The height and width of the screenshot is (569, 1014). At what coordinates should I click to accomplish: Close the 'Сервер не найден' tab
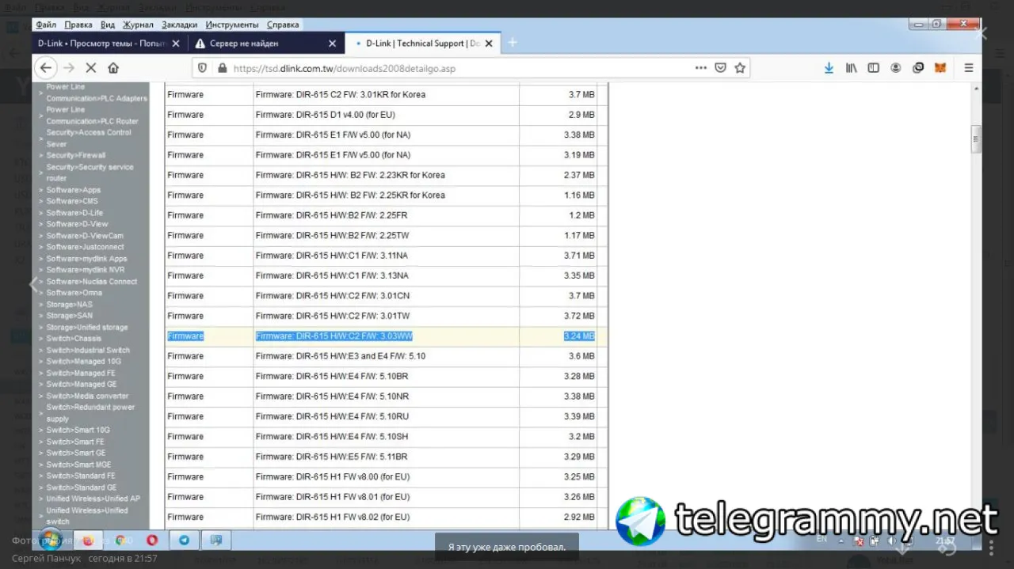click(333, 44)
